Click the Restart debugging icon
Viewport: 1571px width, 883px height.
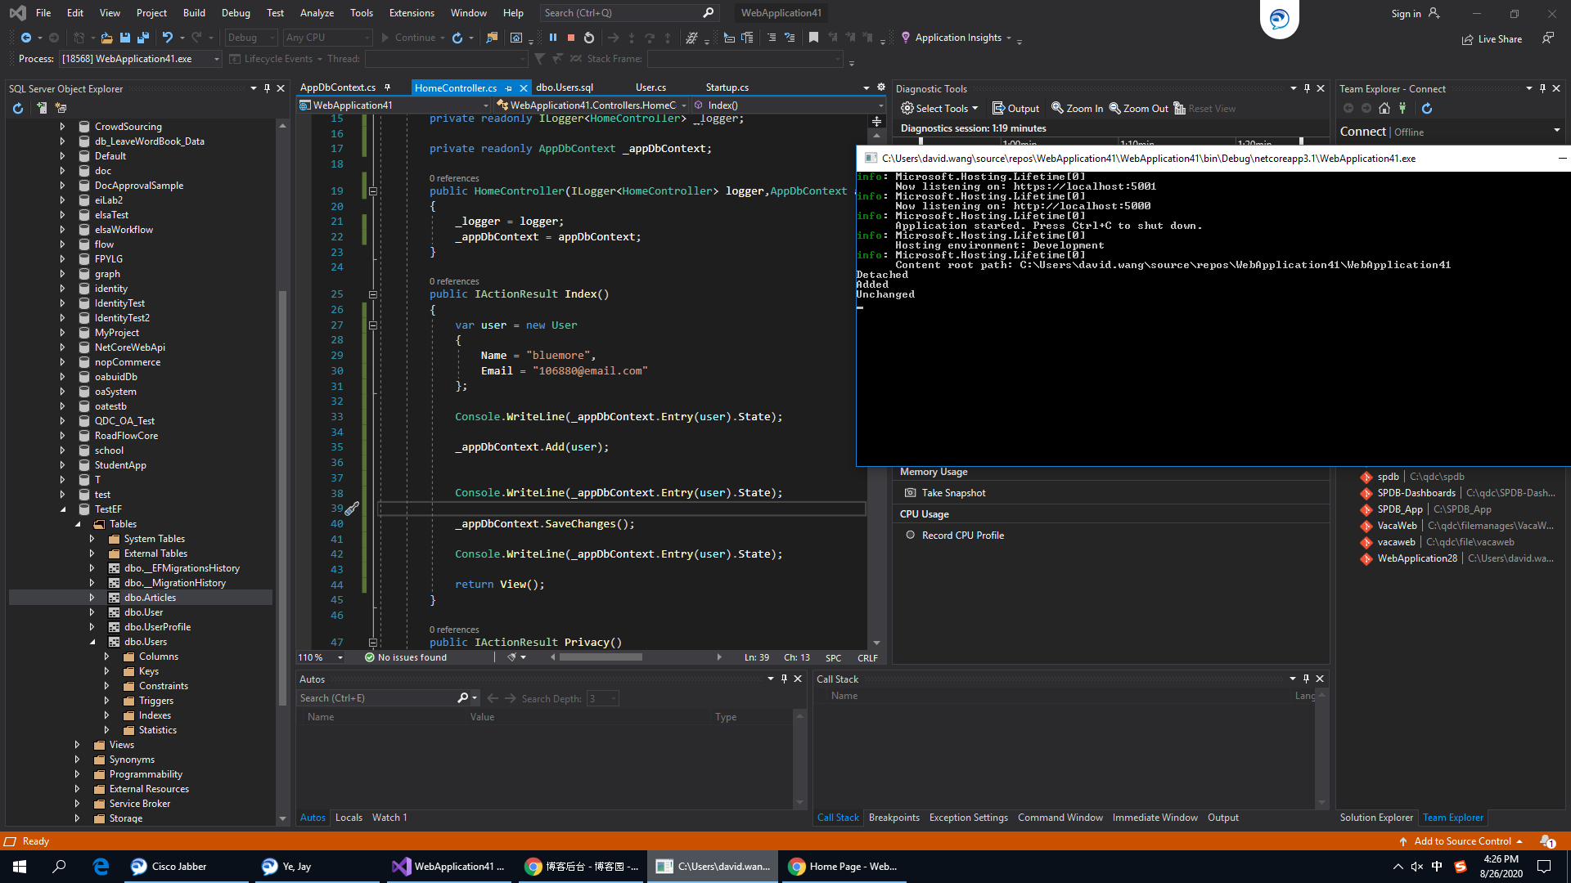coord(589,38)
